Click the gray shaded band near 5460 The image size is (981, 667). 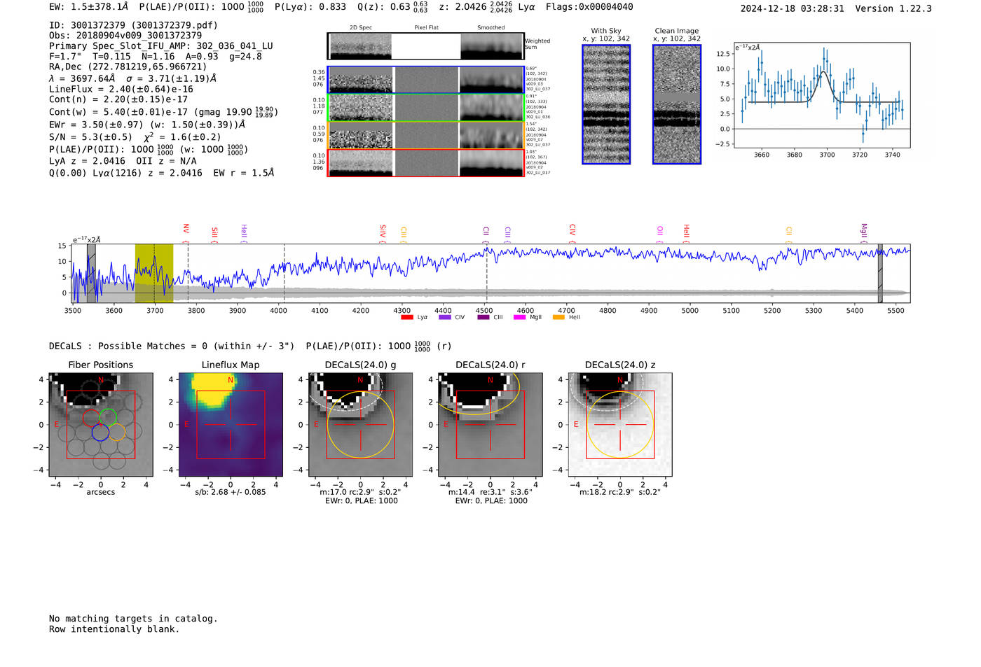880,274
